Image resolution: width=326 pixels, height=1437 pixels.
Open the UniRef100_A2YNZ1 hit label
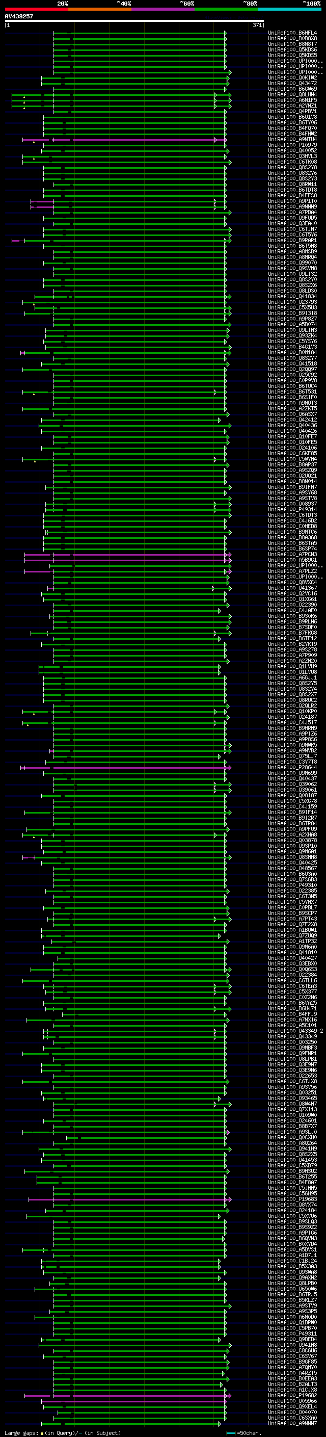292,106
